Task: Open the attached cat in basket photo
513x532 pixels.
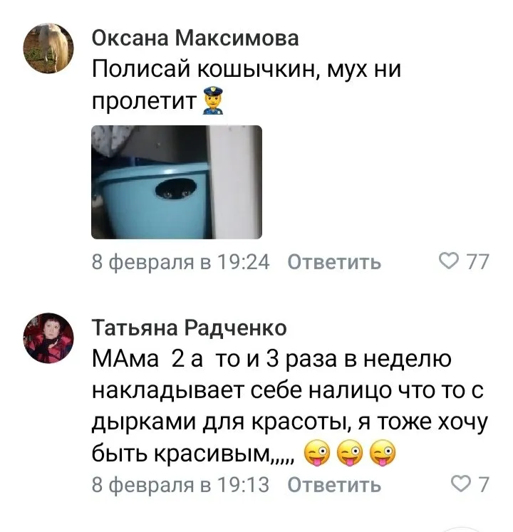Action: coord(177,182)
